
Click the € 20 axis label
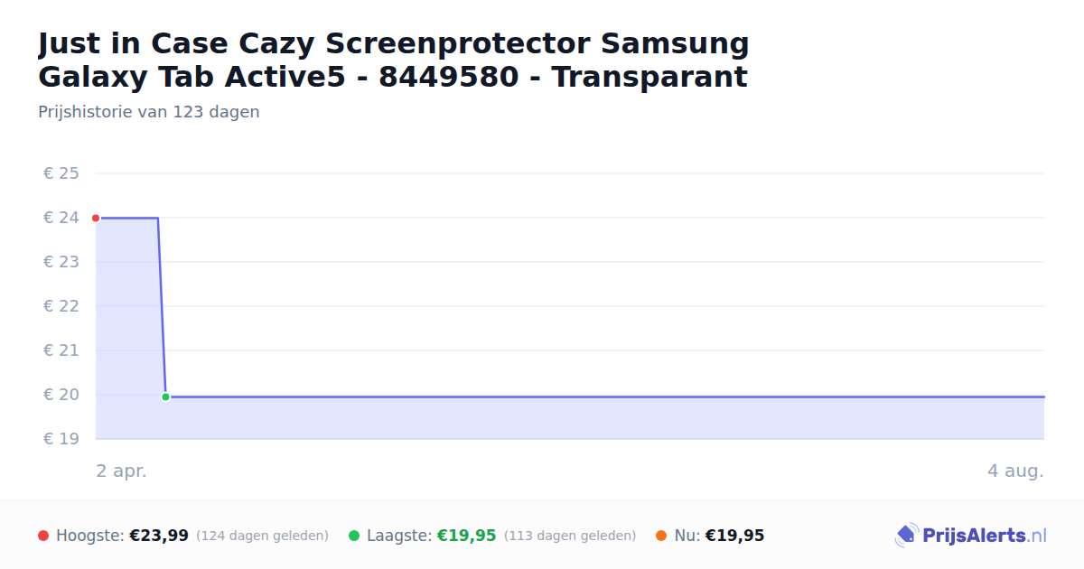pyautogui.click(x=61, y=395)
